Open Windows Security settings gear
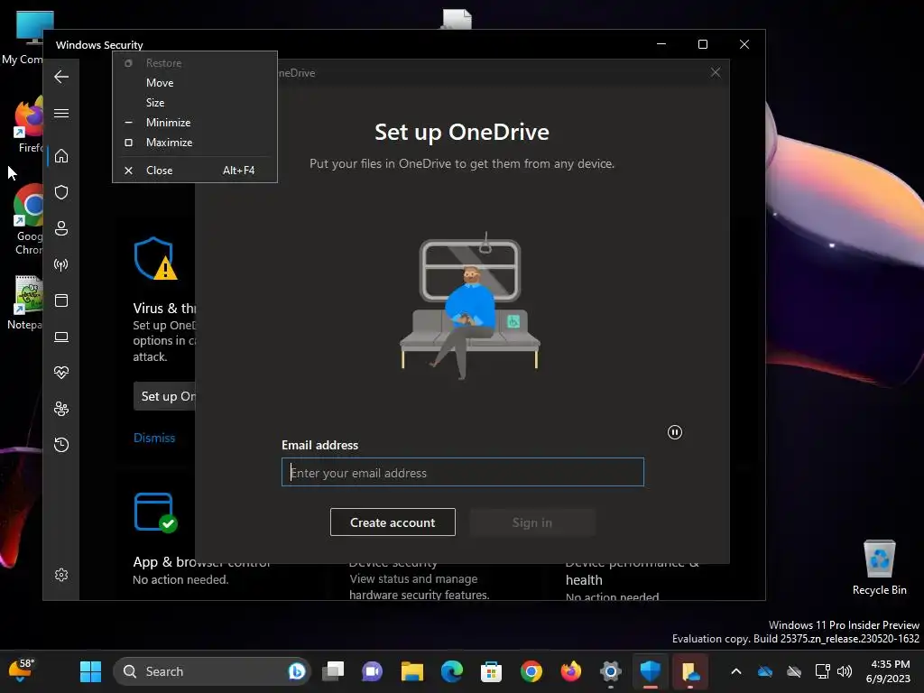The height and width of the screenshot is (693, 924). click(x=61, y=575)
